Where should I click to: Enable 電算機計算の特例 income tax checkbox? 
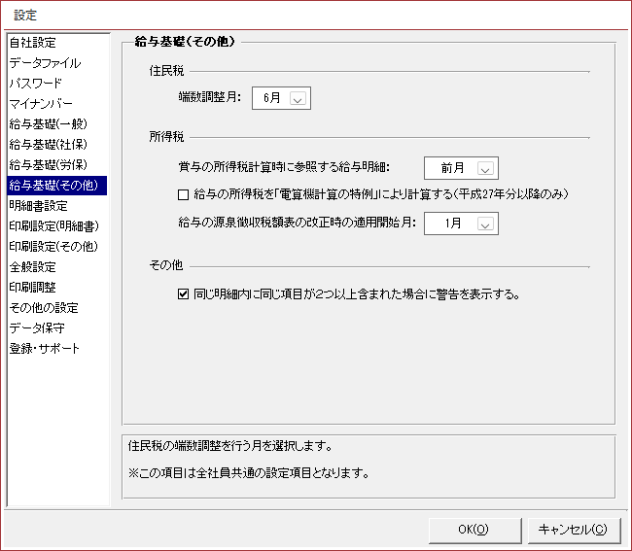click(184, 194)
